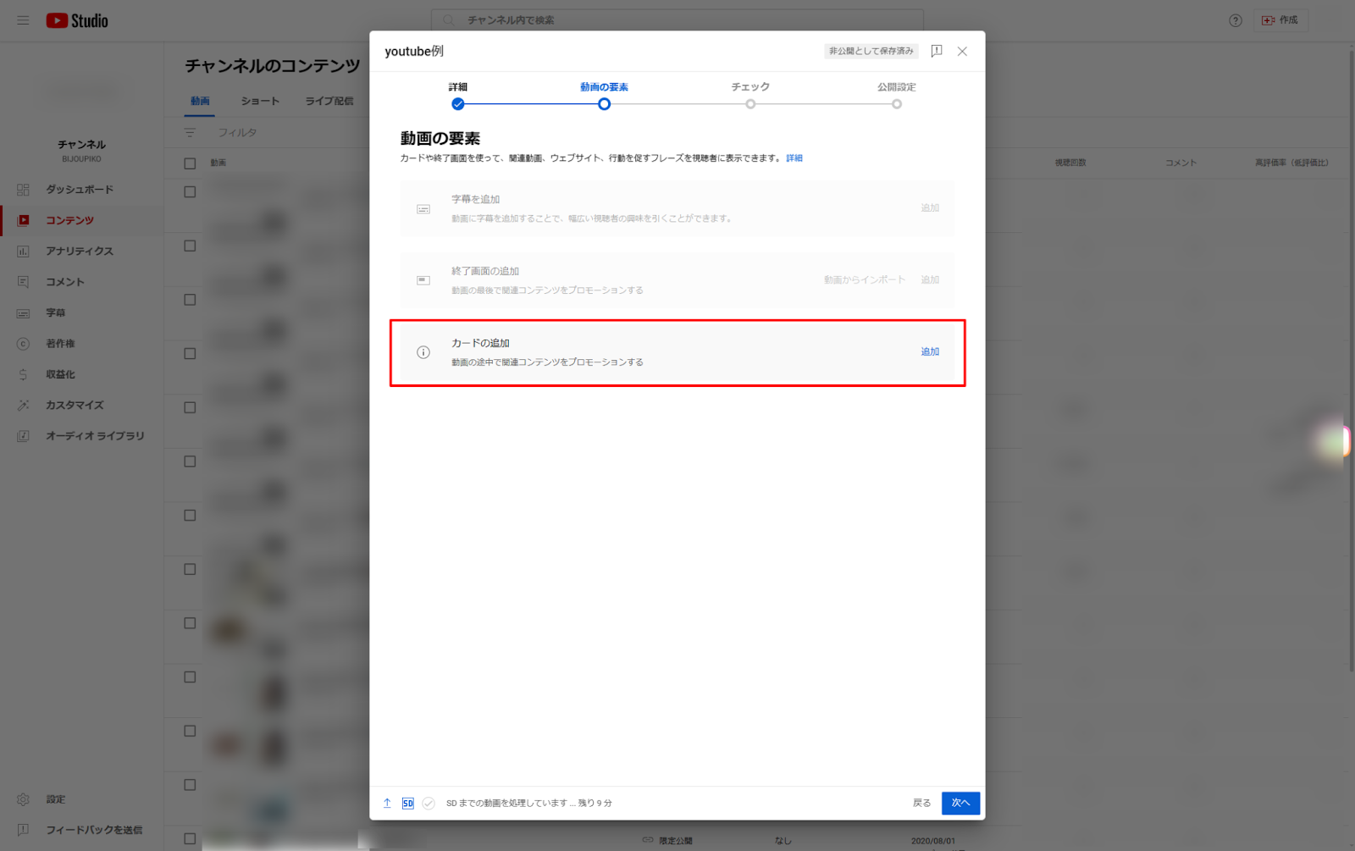Open 設定 label in the sidebar
This screenshot has width=1355, height=851.
click(55, 799)
